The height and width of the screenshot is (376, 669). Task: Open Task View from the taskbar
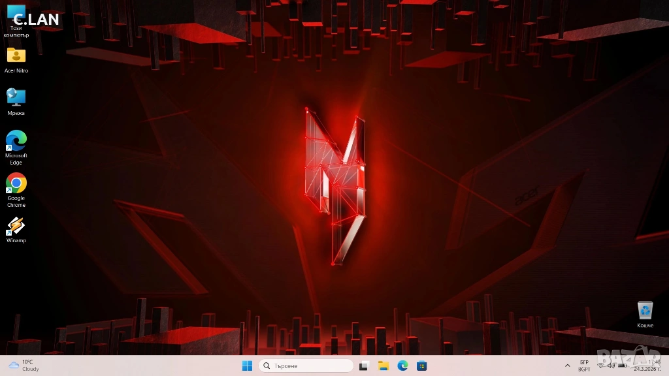[x=365, y=366]
